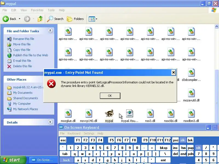Open My Computer in Other Places
The image size is (219, 164).
(x=22, y=104)
